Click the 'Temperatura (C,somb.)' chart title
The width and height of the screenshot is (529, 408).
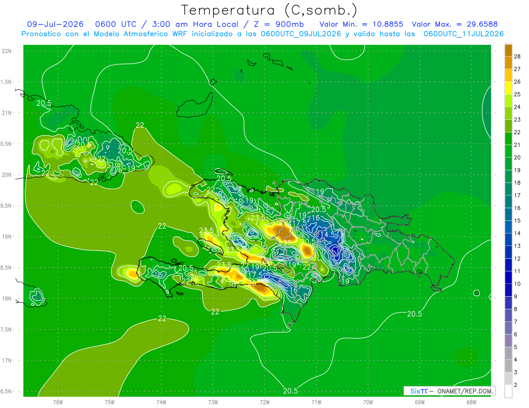click(x=269, y=10)
